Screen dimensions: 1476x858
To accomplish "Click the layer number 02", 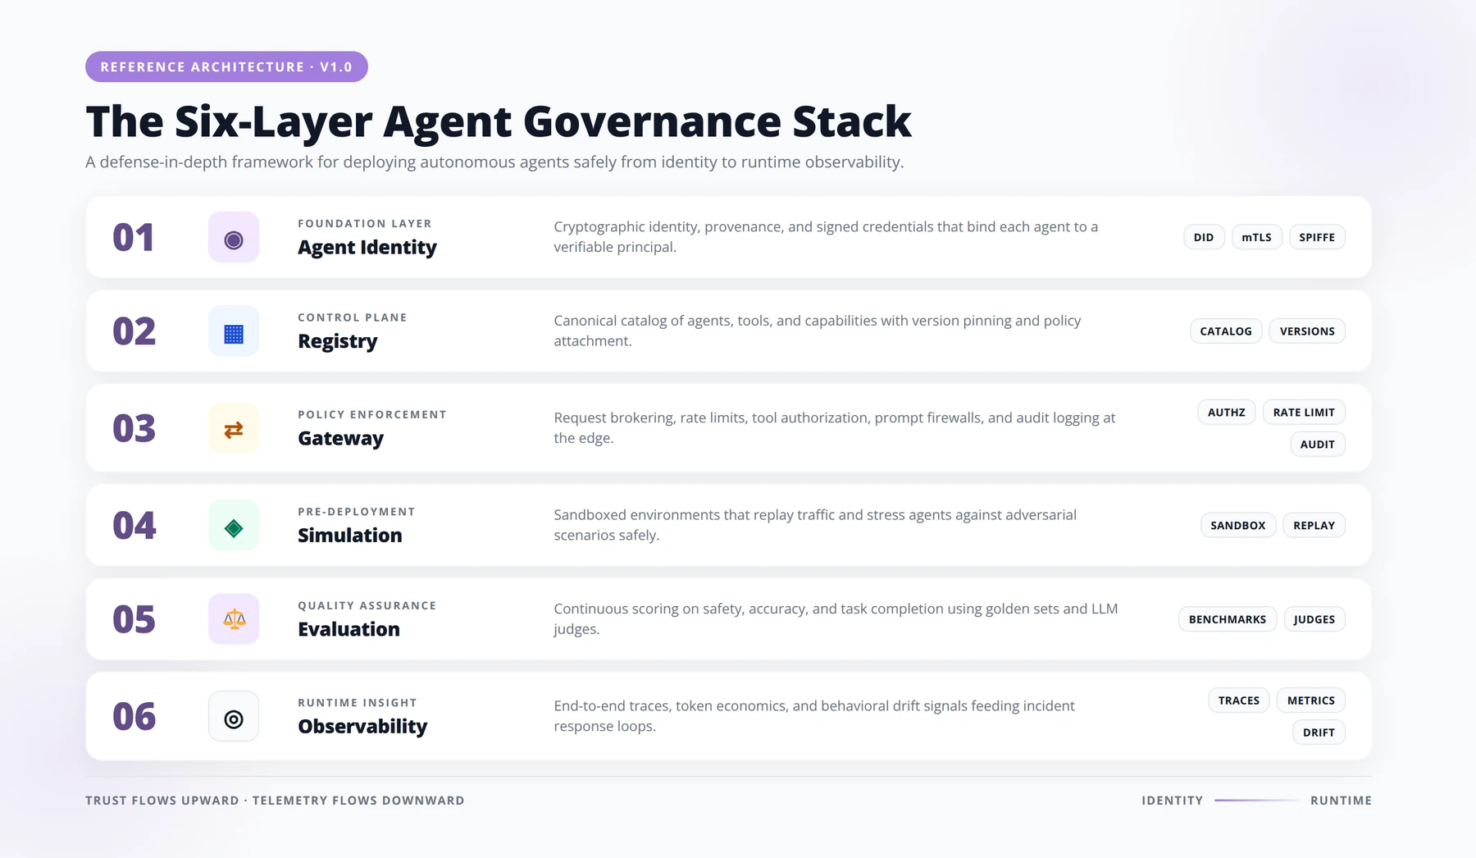I will pos(134,331).
